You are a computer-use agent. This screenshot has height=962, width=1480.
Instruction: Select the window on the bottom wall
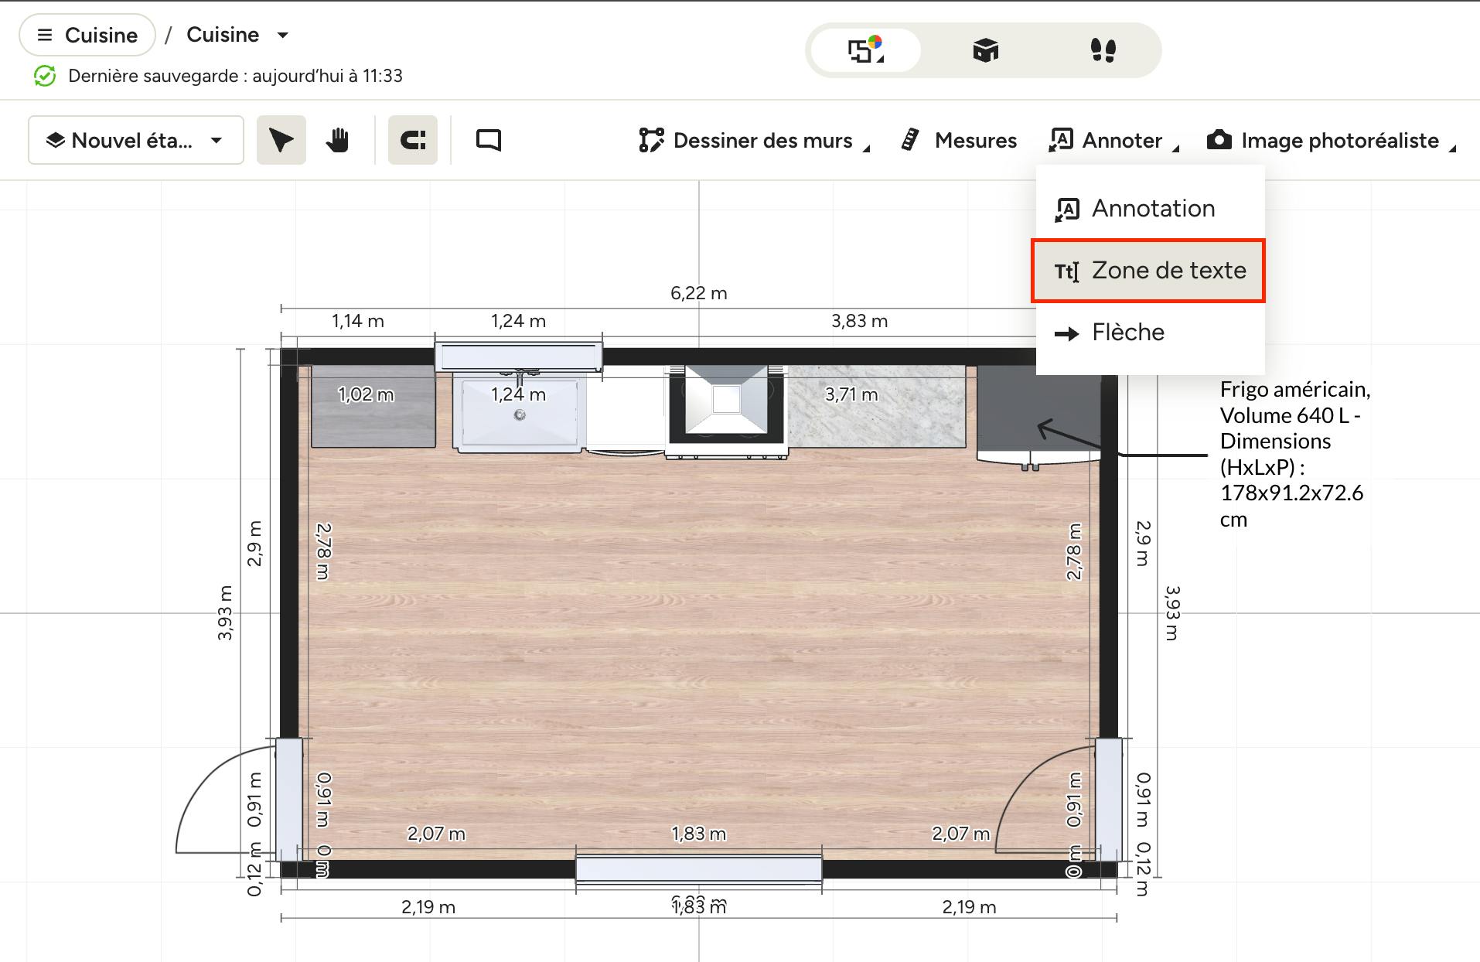pyautogui.click(x=699, y=868)
